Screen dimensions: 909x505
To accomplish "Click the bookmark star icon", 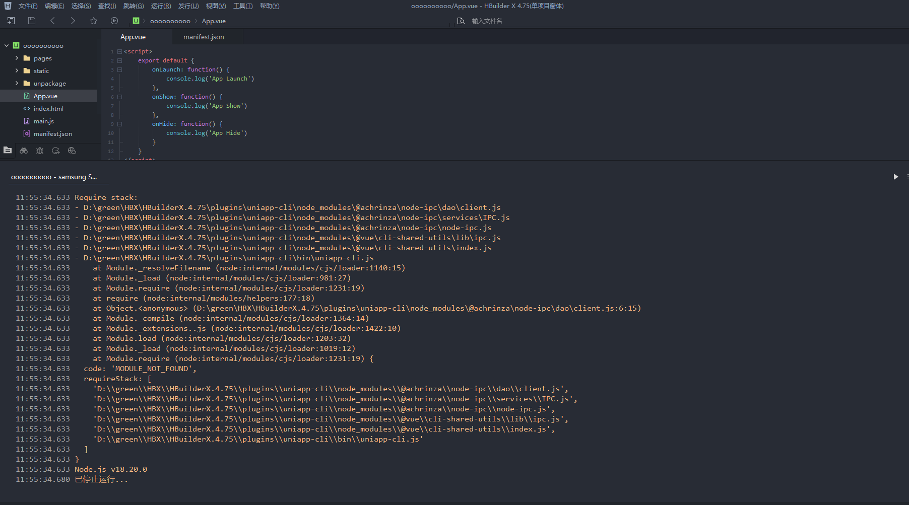I will pyautogui.click(x=94, y=21).
